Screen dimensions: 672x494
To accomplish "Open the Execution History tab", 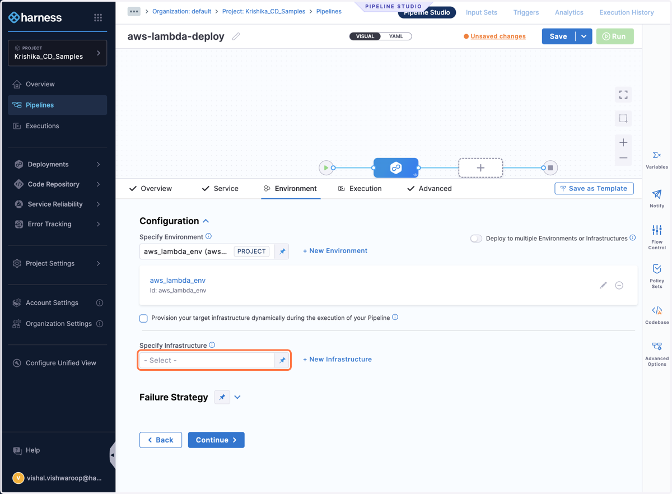I will click(627, 12).
